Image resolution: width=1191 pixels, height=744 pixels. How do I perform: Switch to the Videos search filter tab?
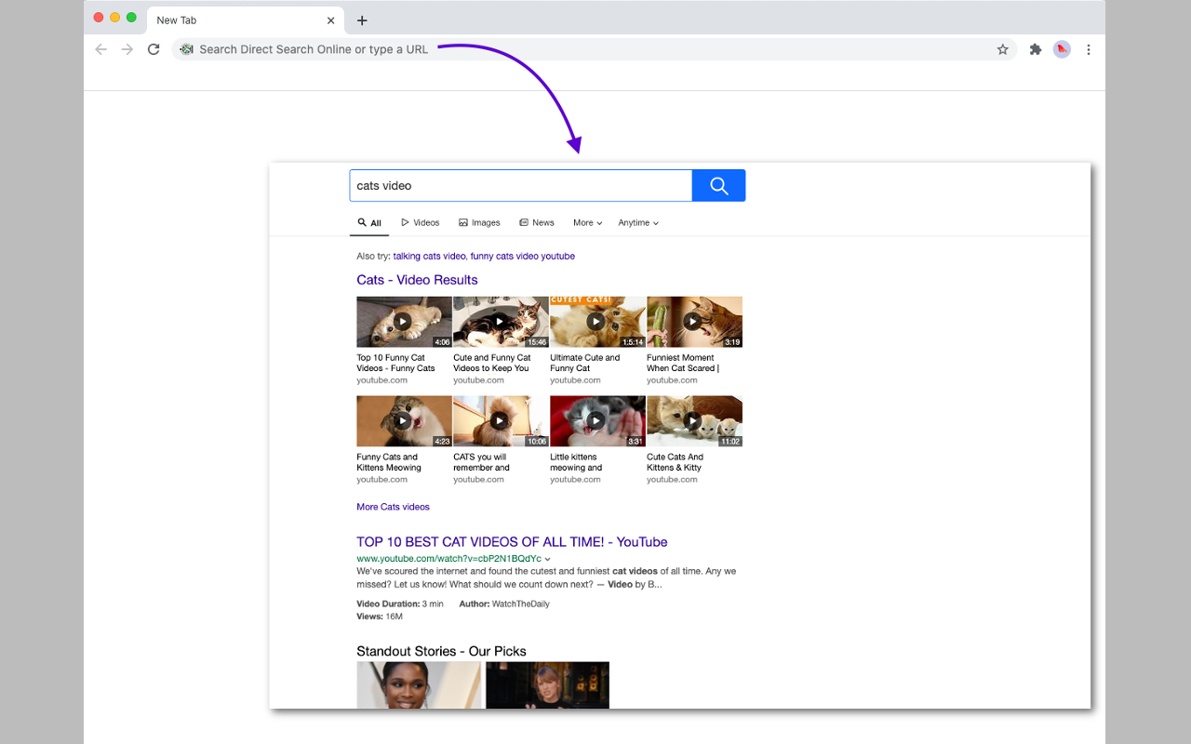[x=420, y=222]
